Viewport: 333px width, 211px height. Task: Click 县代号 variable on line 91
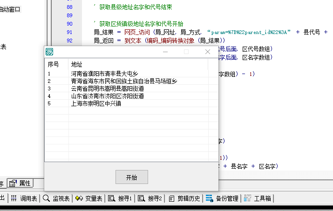click(x=312, y=32)
